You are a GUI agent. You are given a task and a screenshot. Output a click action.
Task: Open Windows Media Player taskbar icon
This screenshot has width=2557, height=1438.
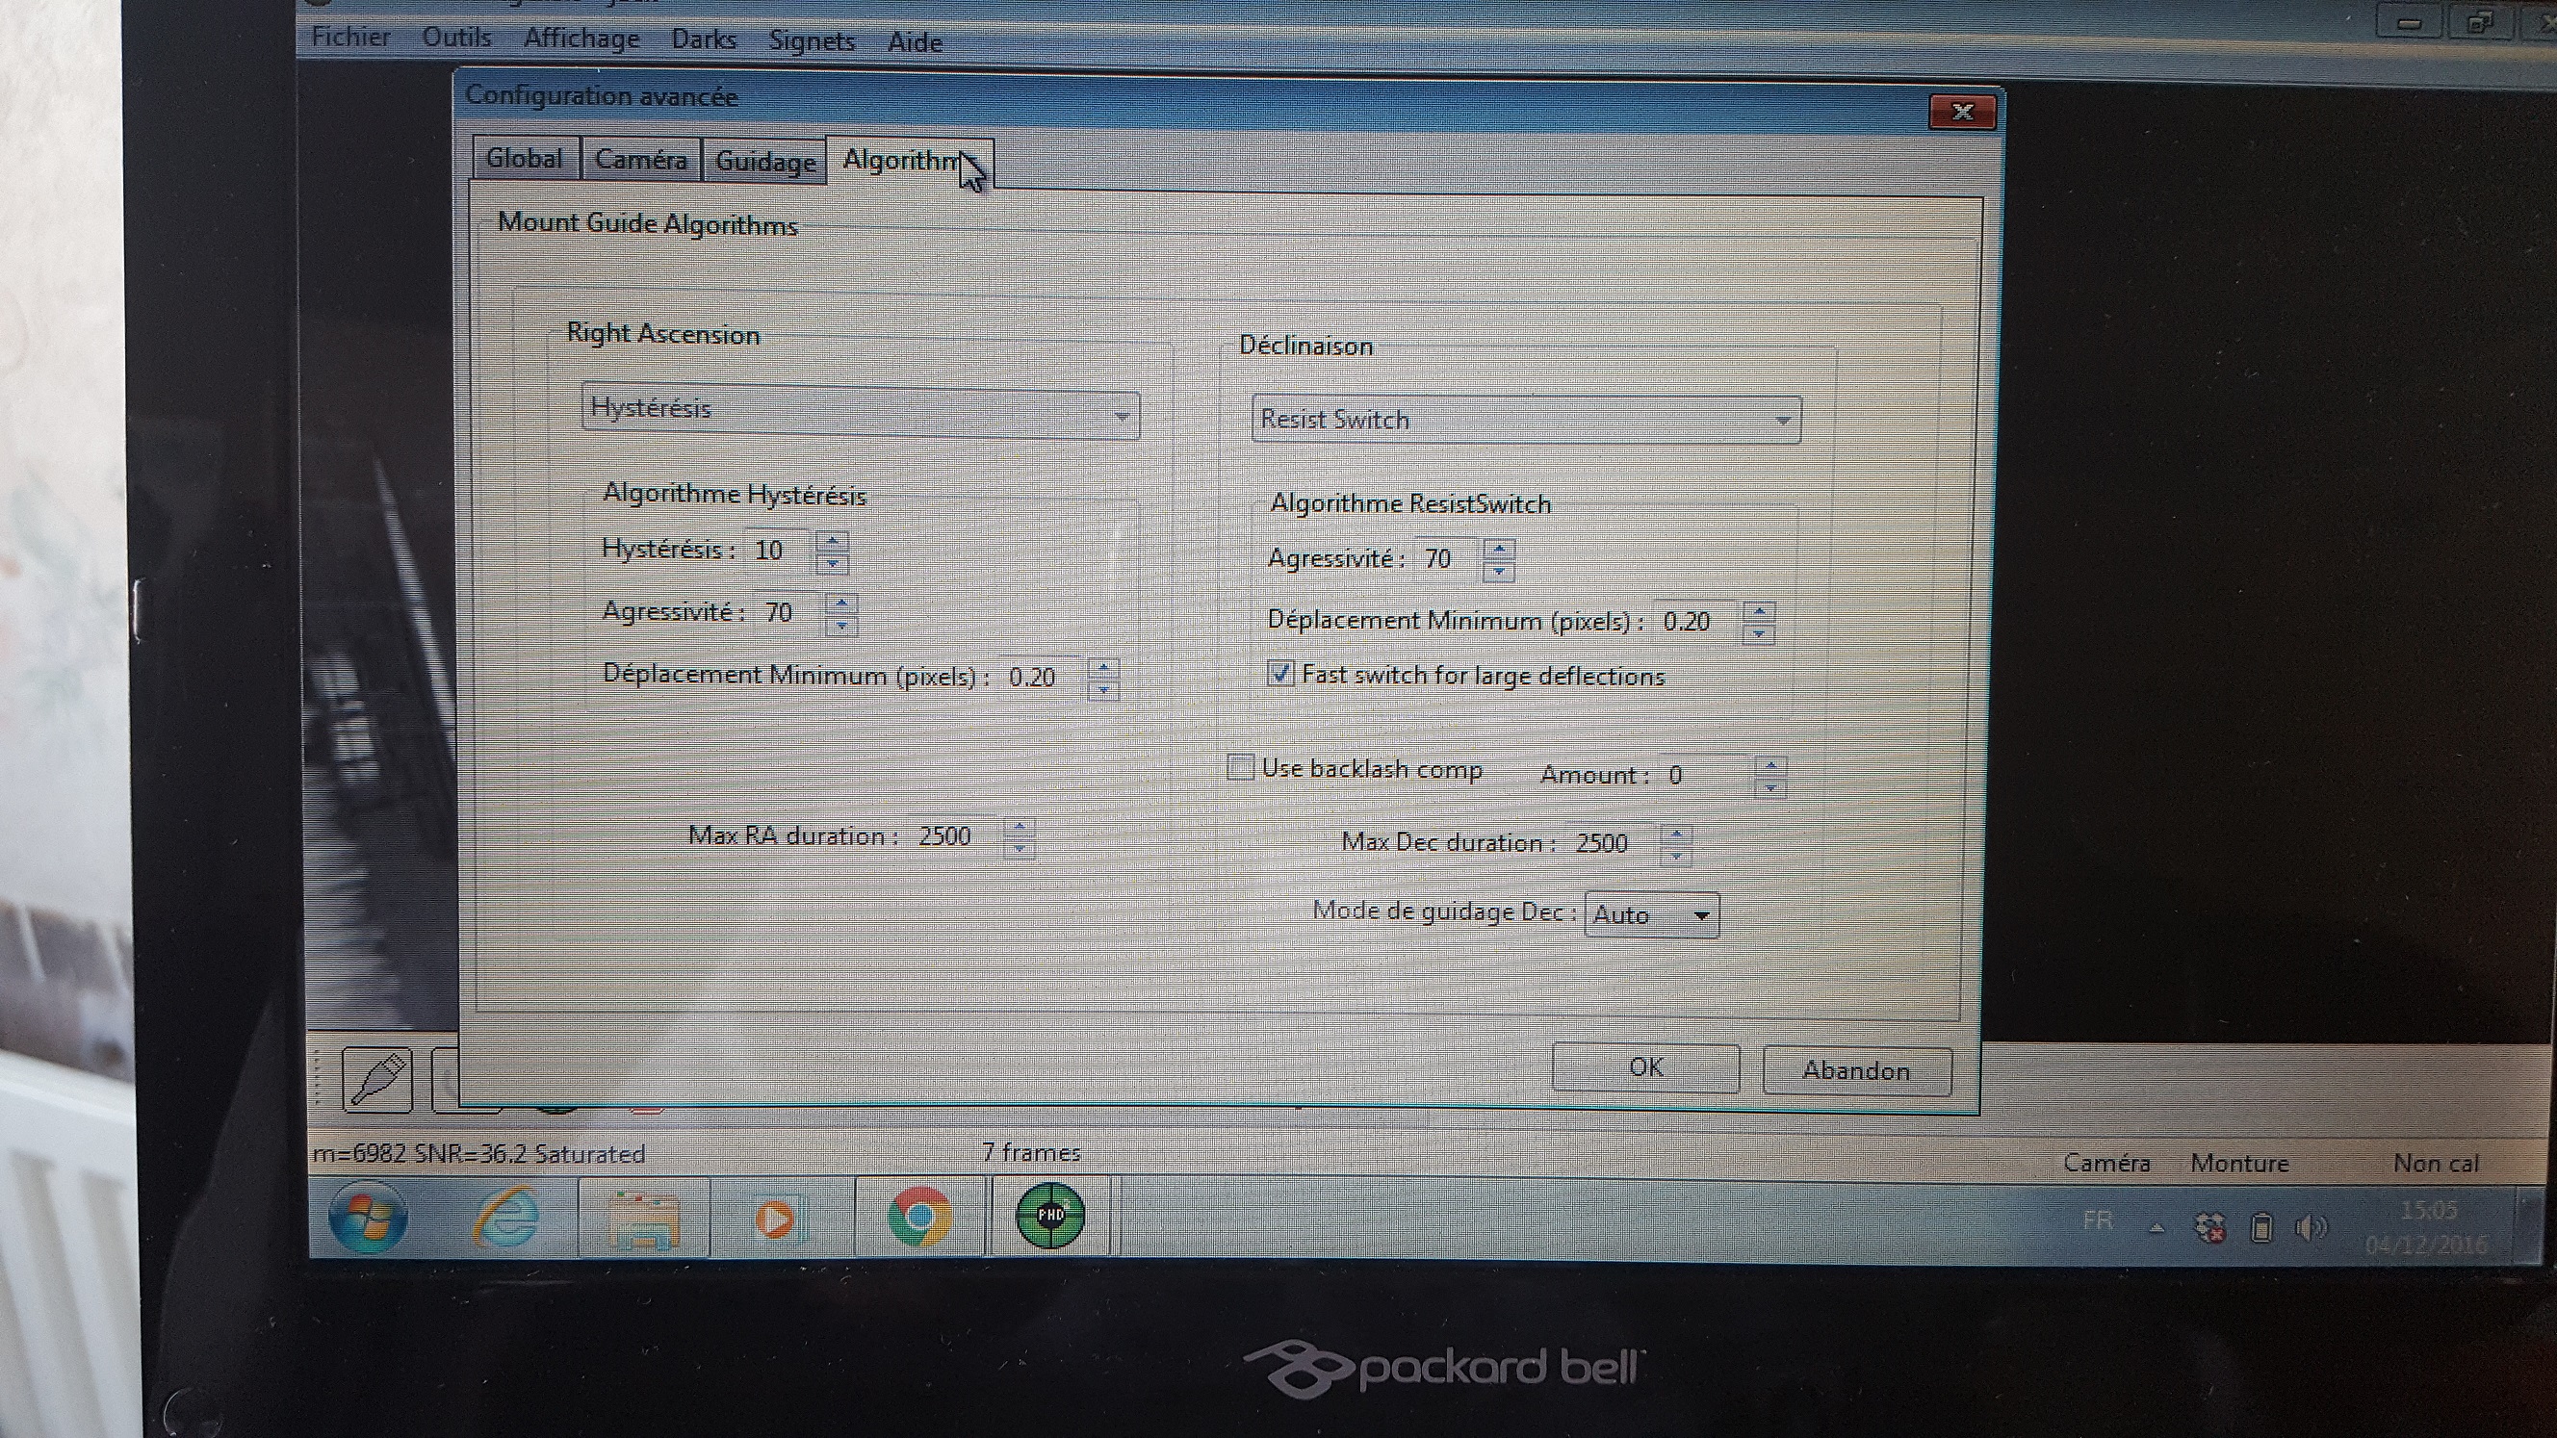tap(777, 1218)
